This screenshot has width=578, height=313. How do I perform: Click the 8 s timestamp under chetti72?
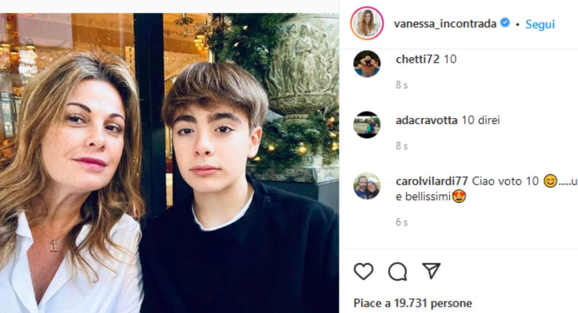pos(401,85)
